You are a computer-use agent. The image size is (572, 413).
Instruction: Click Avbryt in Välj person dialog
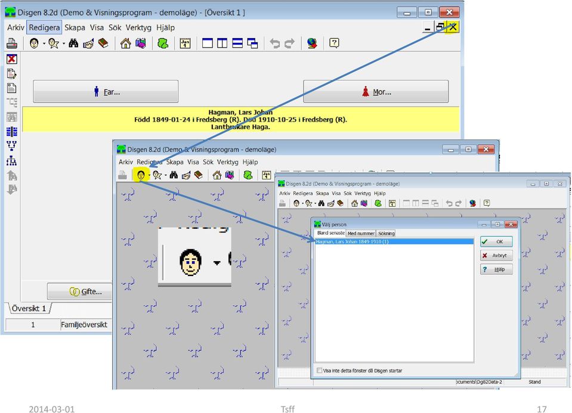point(496,256)
